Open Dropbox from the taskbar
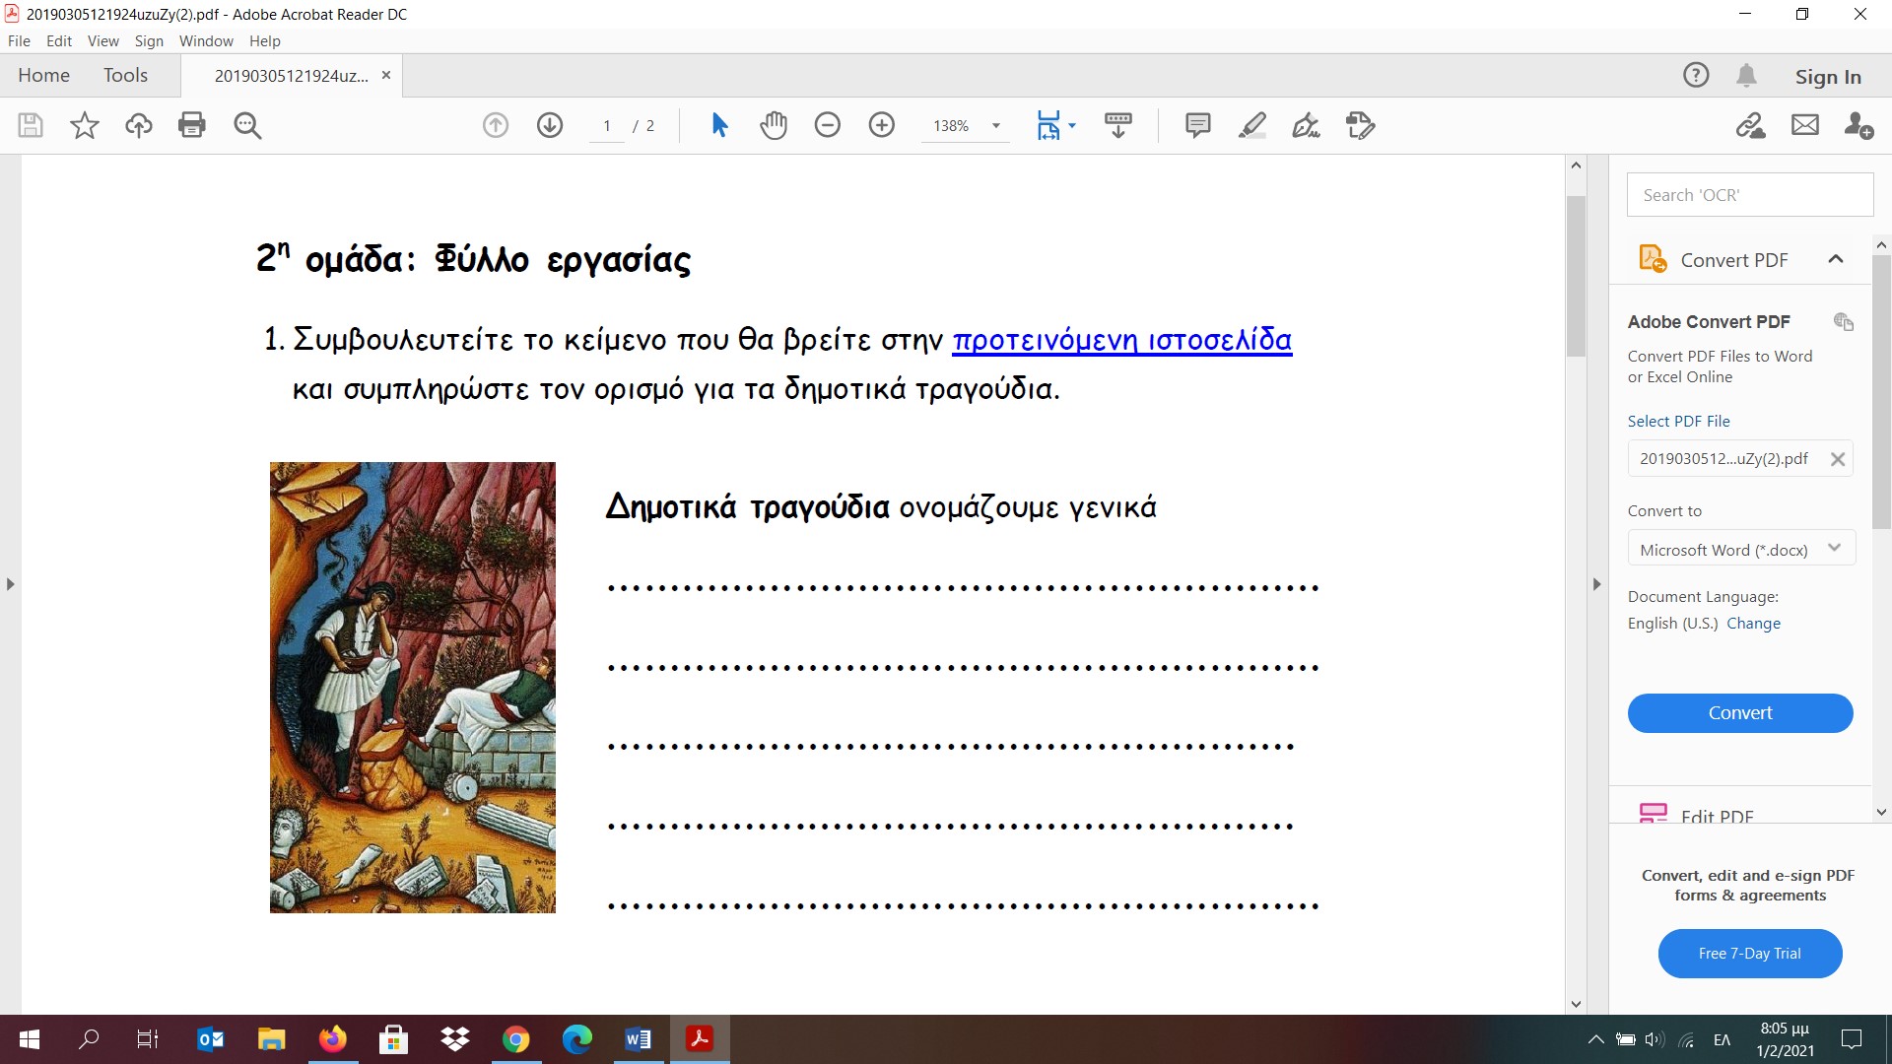 [454, 1039]
